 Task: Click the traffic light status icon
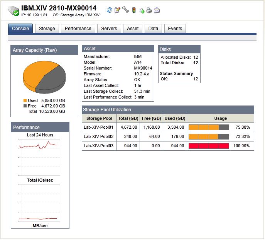pos(134,10)
